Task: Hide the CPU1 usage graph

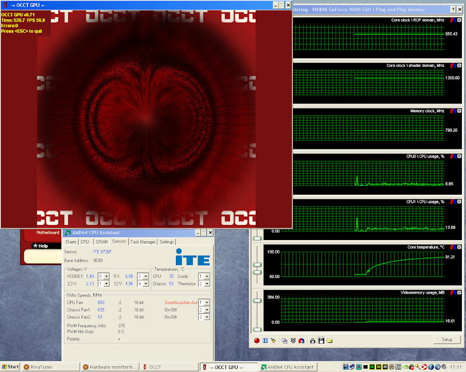Action: [x=459, y=202]
